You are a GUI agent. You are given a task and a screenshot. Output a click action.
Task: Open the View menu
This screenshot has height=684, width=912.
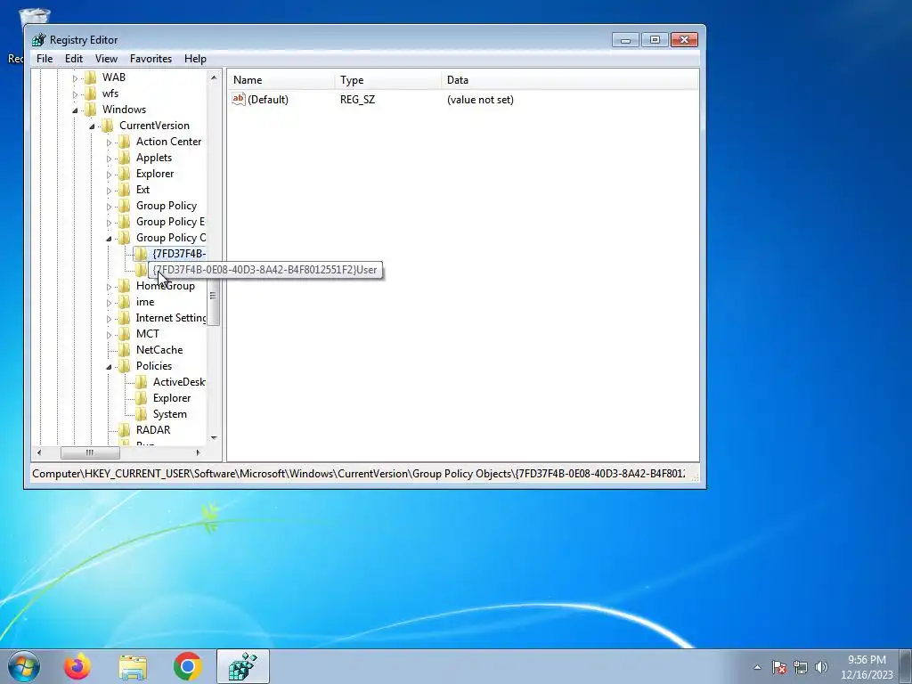(x=106, y=59)
